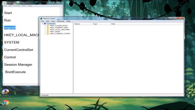This screenshot has height=110, width=195.
Task: Click HKEY_LOCAL_MACHINE folder icon
Action: 48,30
